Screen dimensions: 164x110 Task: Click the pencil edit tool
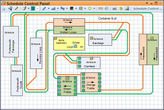tap(17, 8)
